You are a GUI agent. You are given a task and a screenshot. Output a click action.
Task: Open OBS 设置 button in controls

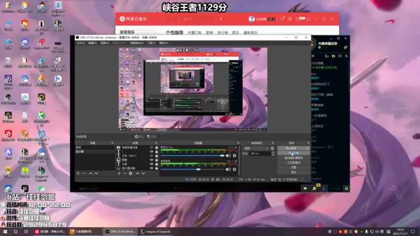[x=293, y=167]
